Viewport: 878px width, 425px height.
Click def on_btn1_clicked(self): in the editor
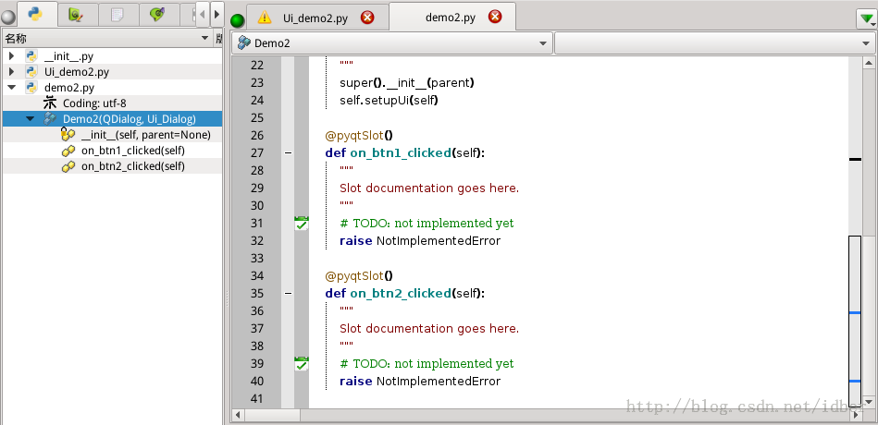coord(405,152)
